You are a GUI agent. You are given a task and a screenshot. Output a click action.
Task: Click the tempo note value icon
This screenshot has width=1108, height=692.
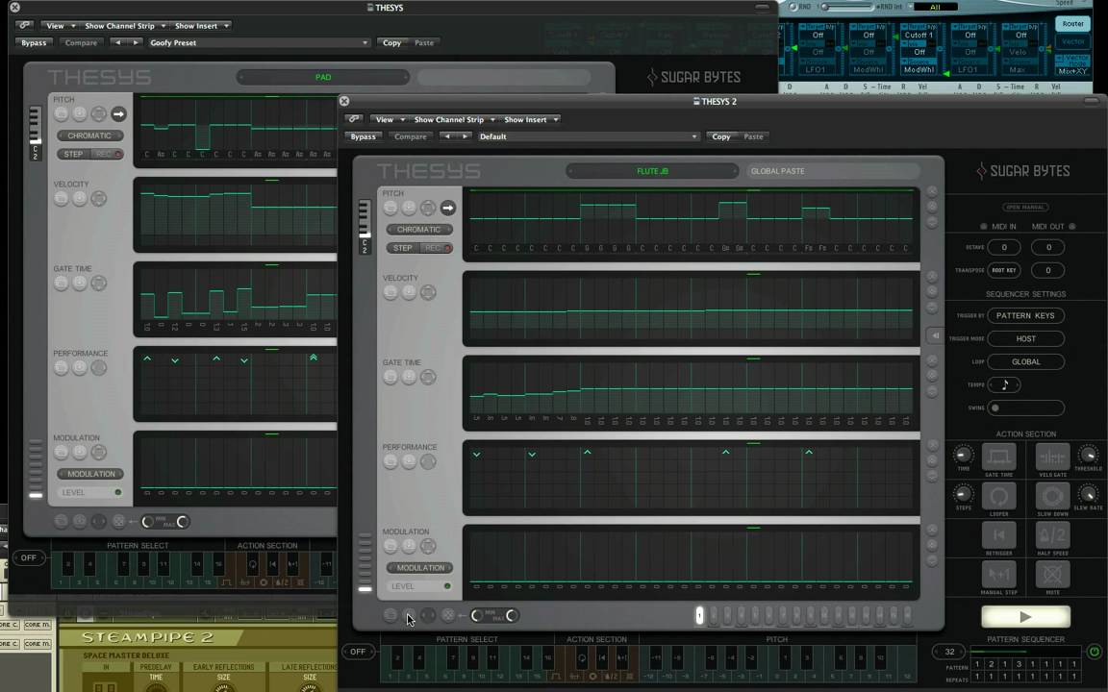click(x=1004, y=384)
